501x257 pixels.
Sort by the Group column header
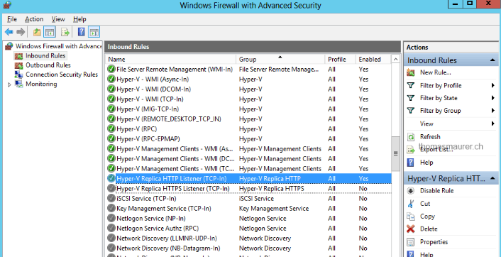point(280,60)
